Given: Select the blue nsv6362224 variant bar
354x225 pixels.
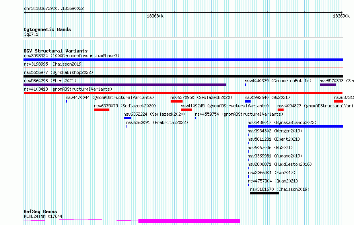Looking at the screenshot, I should 127,118.
